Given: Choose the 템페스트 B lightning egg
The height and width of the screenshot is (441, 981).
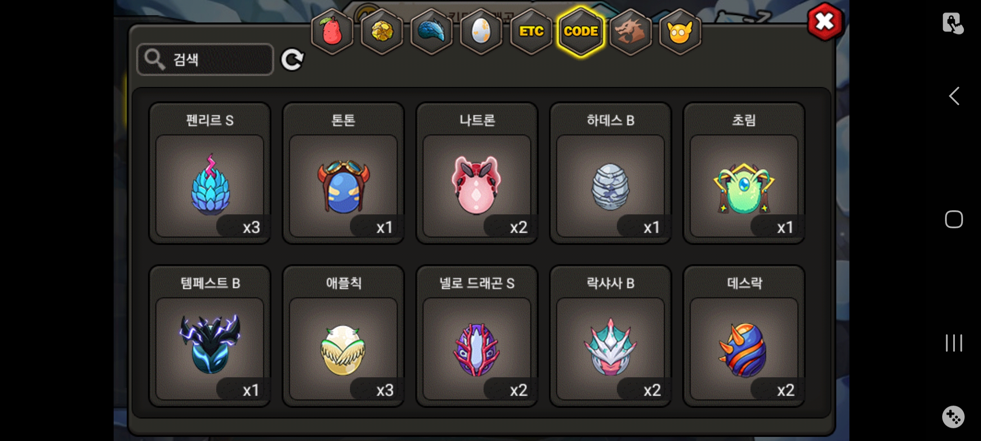Looking at the screenshot, I should pyautogui.click(x=210, y=336).
